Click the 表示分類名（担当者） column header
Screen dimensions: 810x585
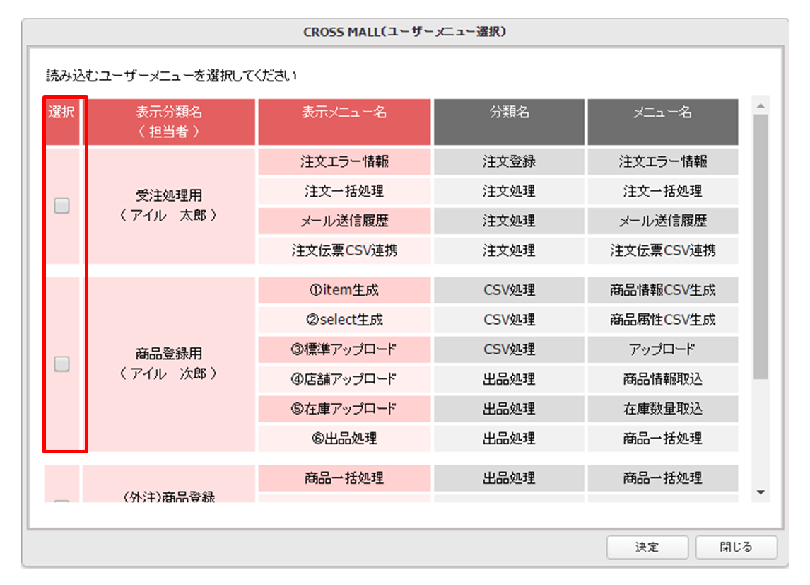pos(169,122)
